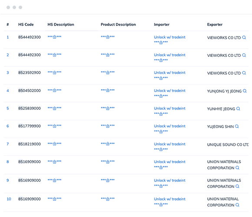The height and width of the screenshot is (217, 252).
Task: Search UNION MATERIALS CORPORATION in row 8
Action: (x=237, y=168)
